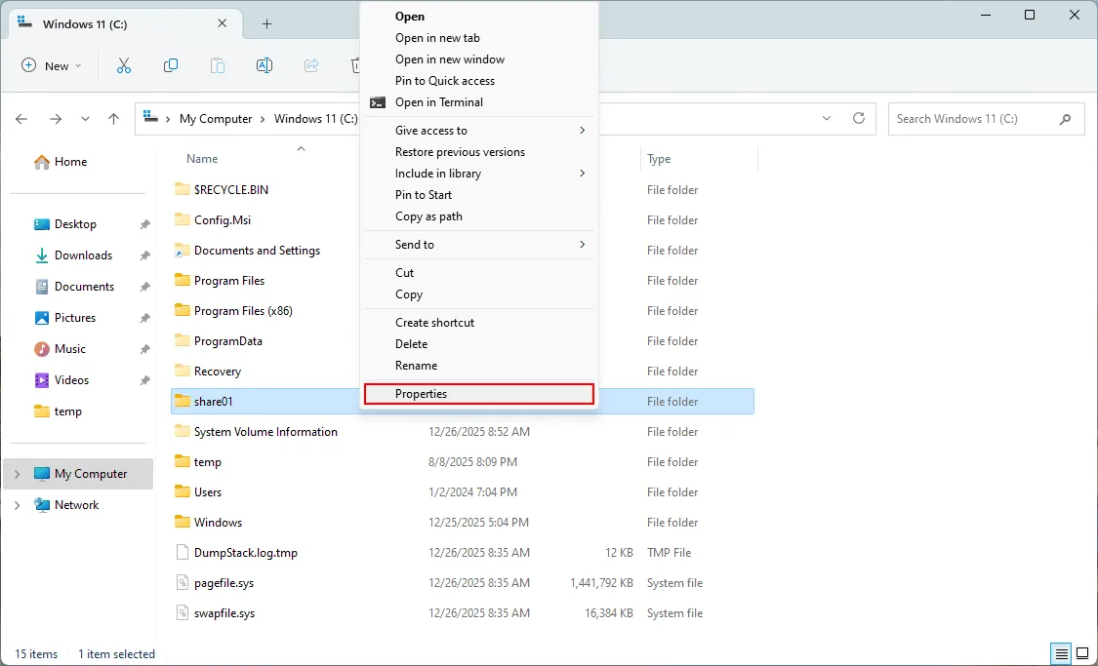This screenshot has height=666, width=1098.
Task: Open the New dropdown button
Action: [52, 65]
